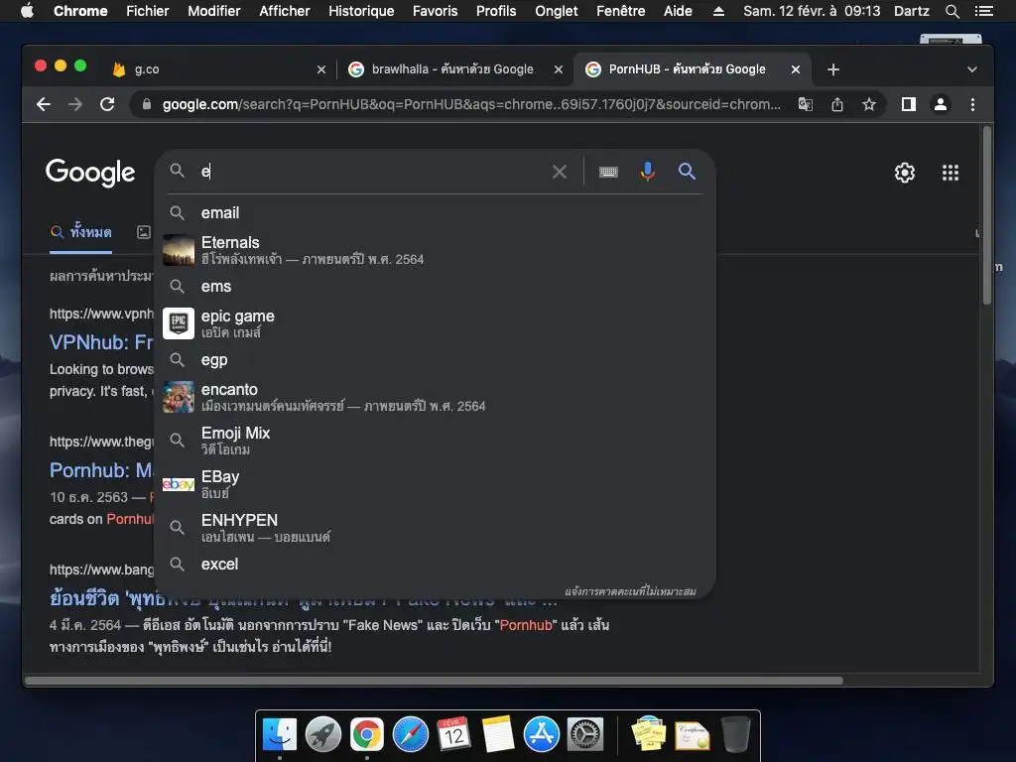Screen dimensions: 1016x762
Task: Pick the "epic game" suggestion
Action: click(x=435, y=323)
